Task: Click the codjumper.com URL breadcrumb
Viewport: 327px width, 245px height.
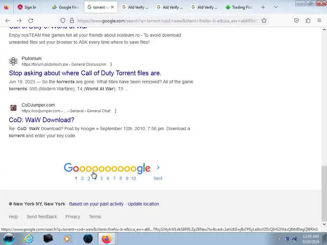Action: (66, 111)
